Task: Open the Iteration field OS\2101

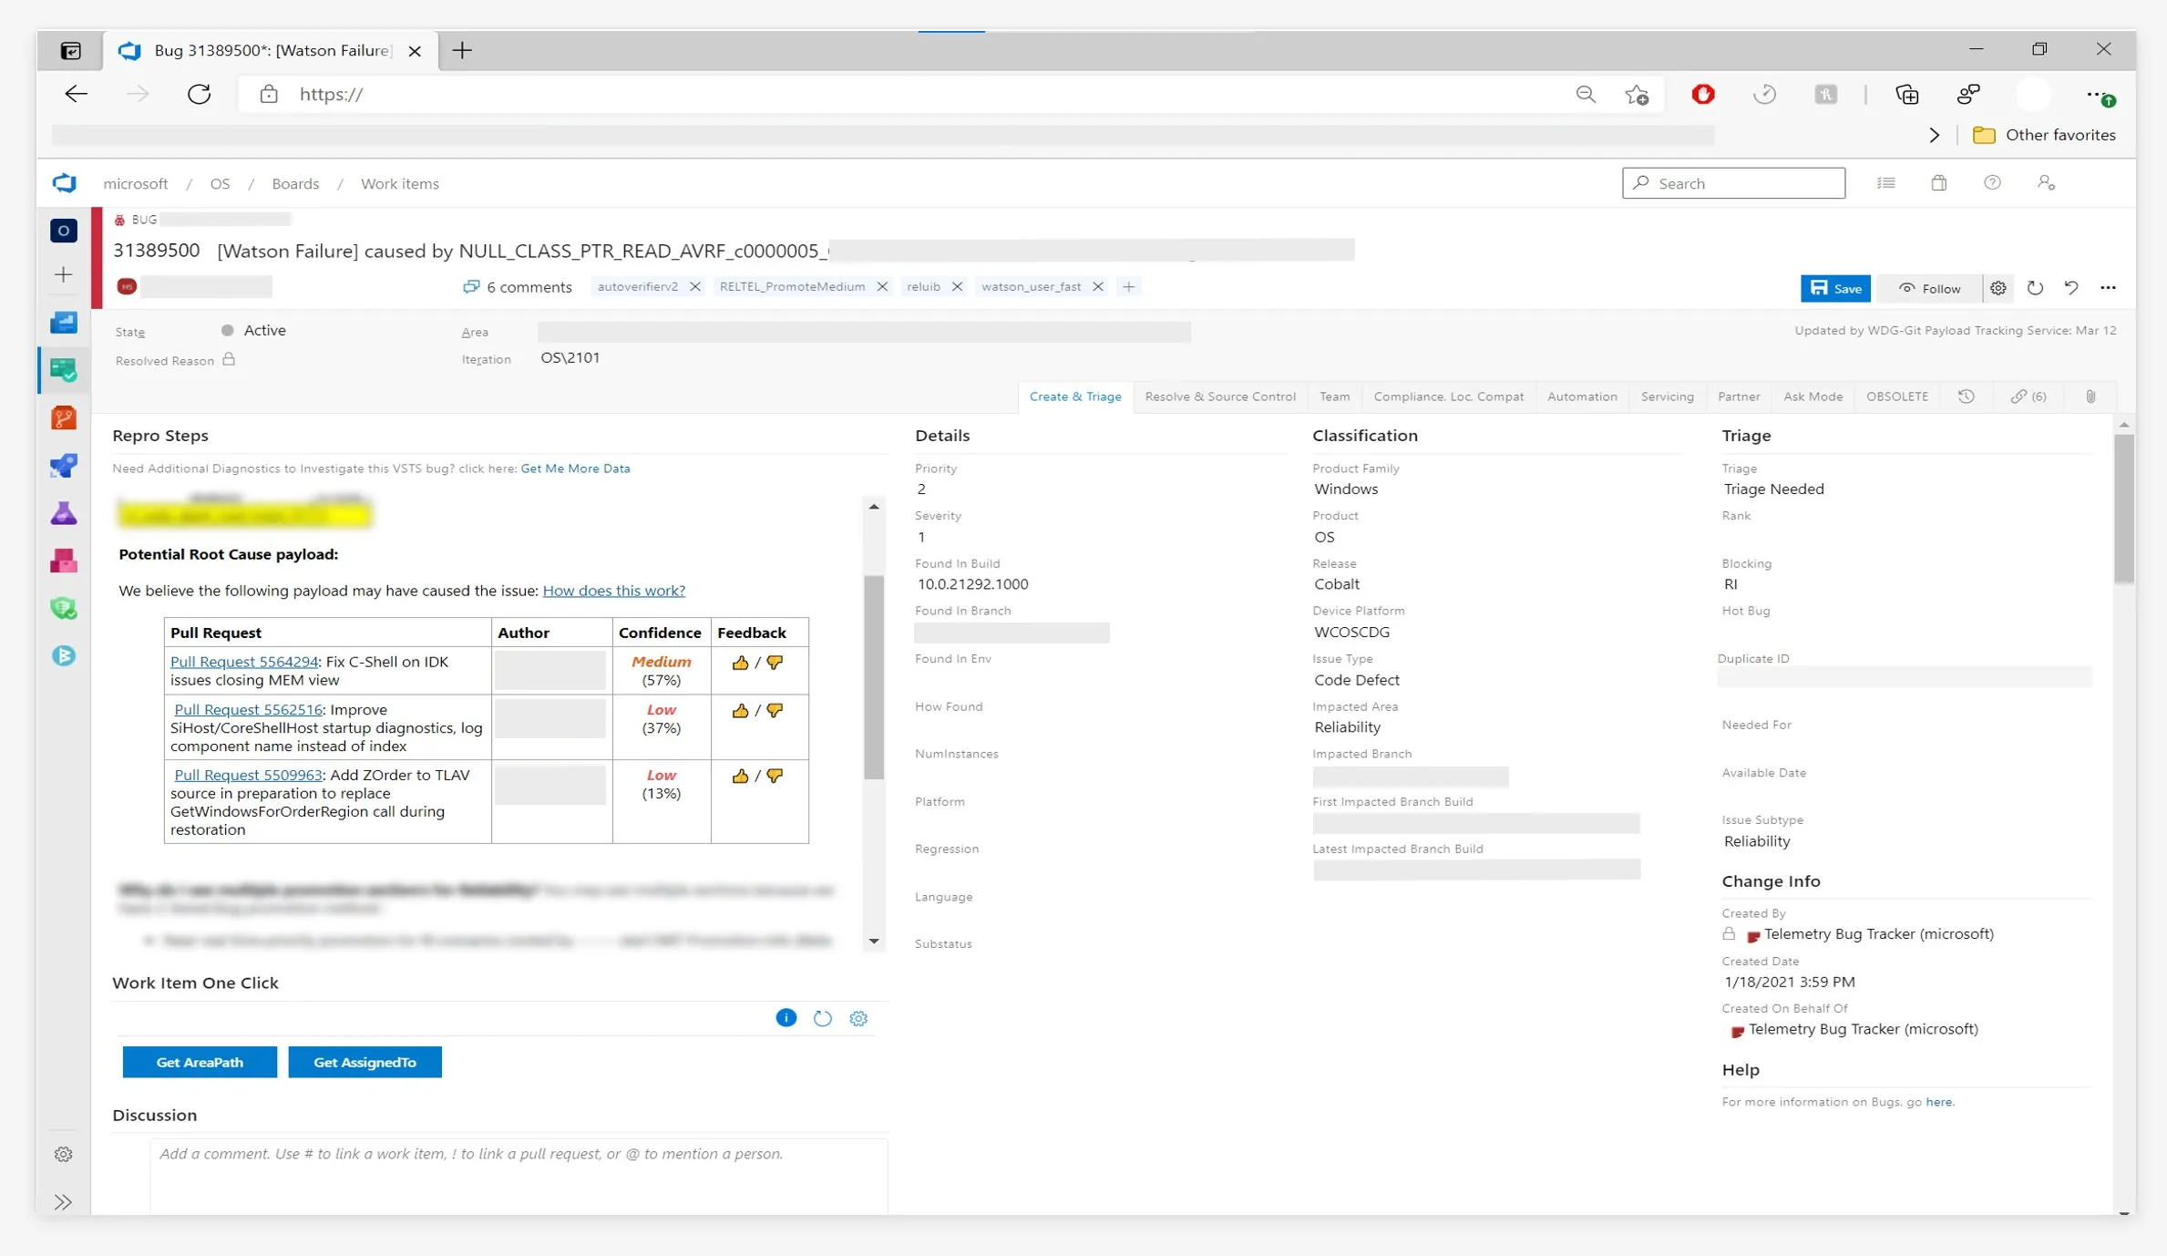Action: pyautogui.click(x=570, y=357)
